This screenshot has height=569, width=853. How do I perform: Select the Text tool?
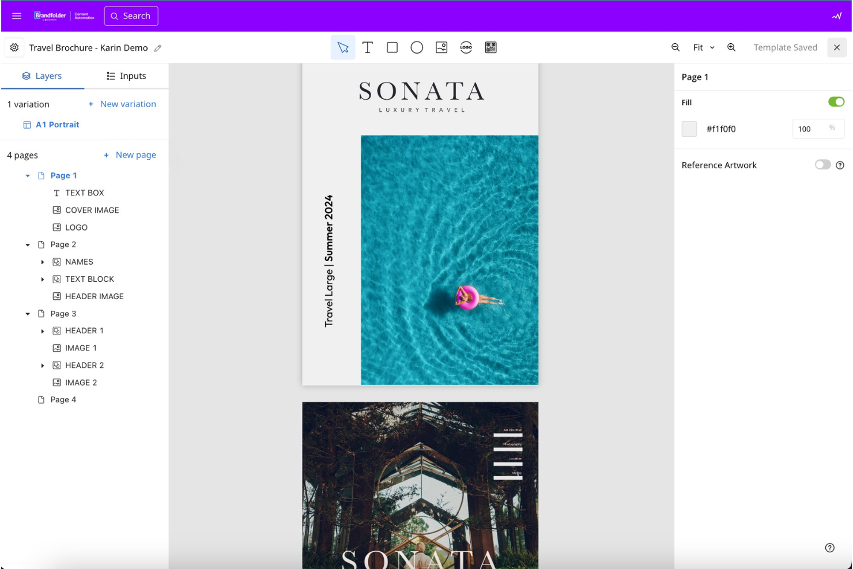pos(368,47)
